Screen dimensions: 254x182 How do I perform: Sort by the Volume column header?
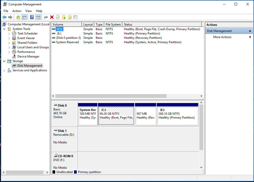(66, 24)
